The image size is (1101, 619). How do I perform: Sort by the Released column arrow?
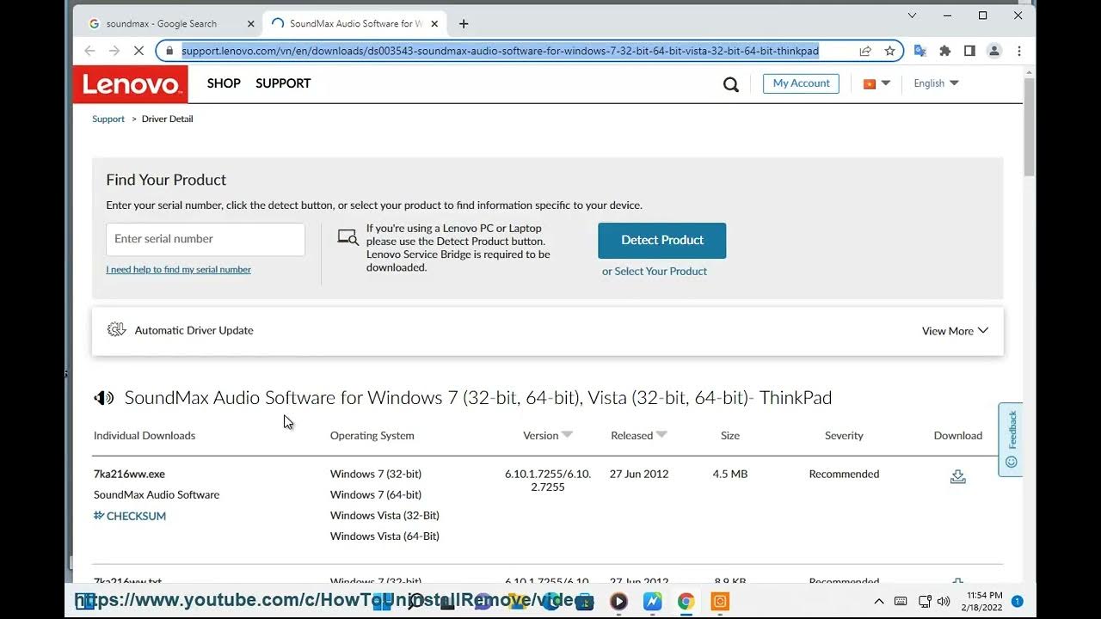[661, 435]
